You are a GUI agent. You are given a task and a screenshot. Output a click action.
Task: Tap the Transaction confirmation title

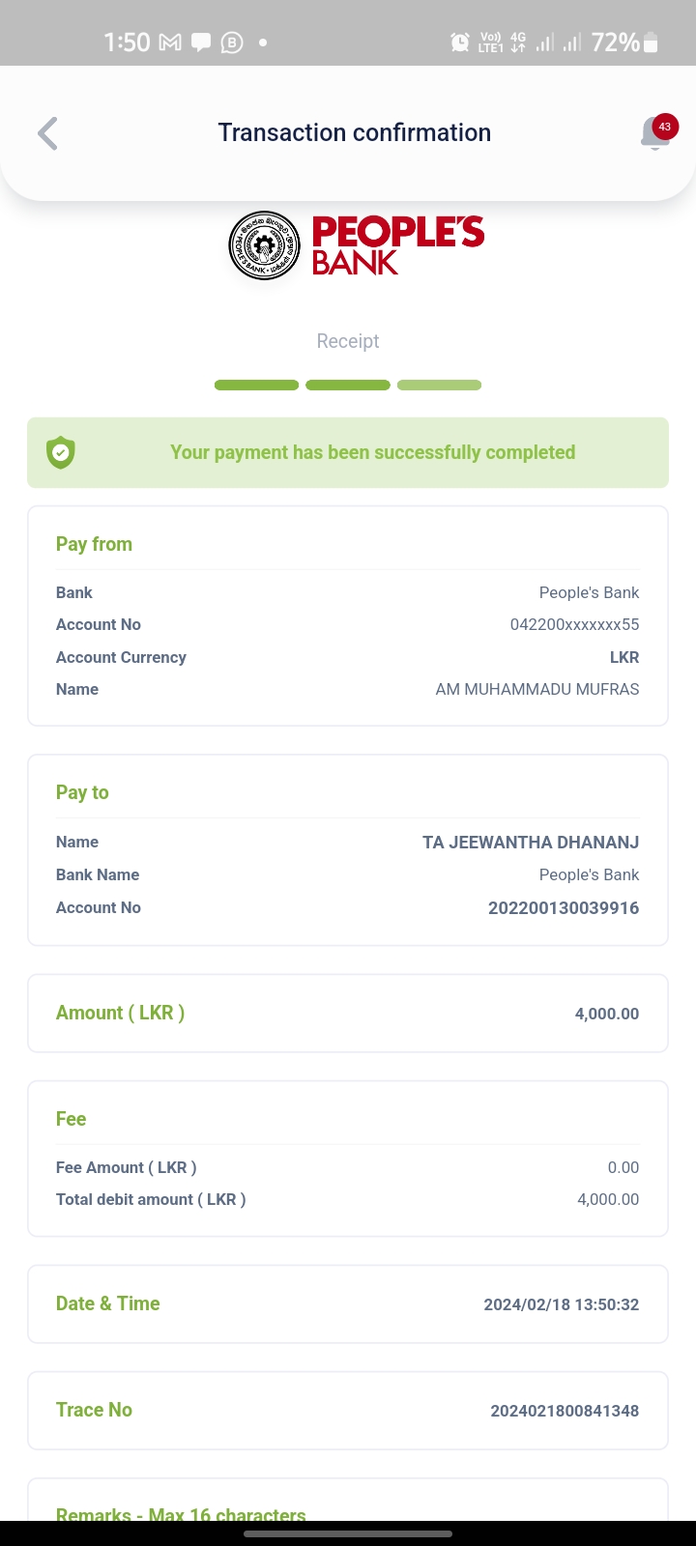[354, 132]
